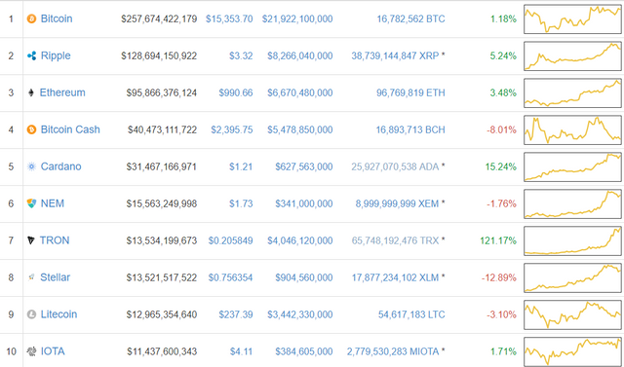Click Bitcoin volume $21,922,100,000
The width and height of the screenshot is (624, 367).
click(297, 18)
